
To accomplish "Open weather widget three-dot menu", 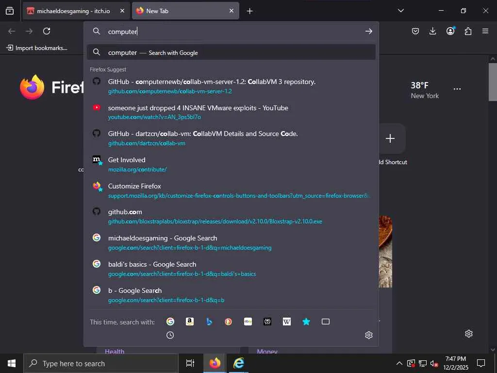I will pos(457,89).
